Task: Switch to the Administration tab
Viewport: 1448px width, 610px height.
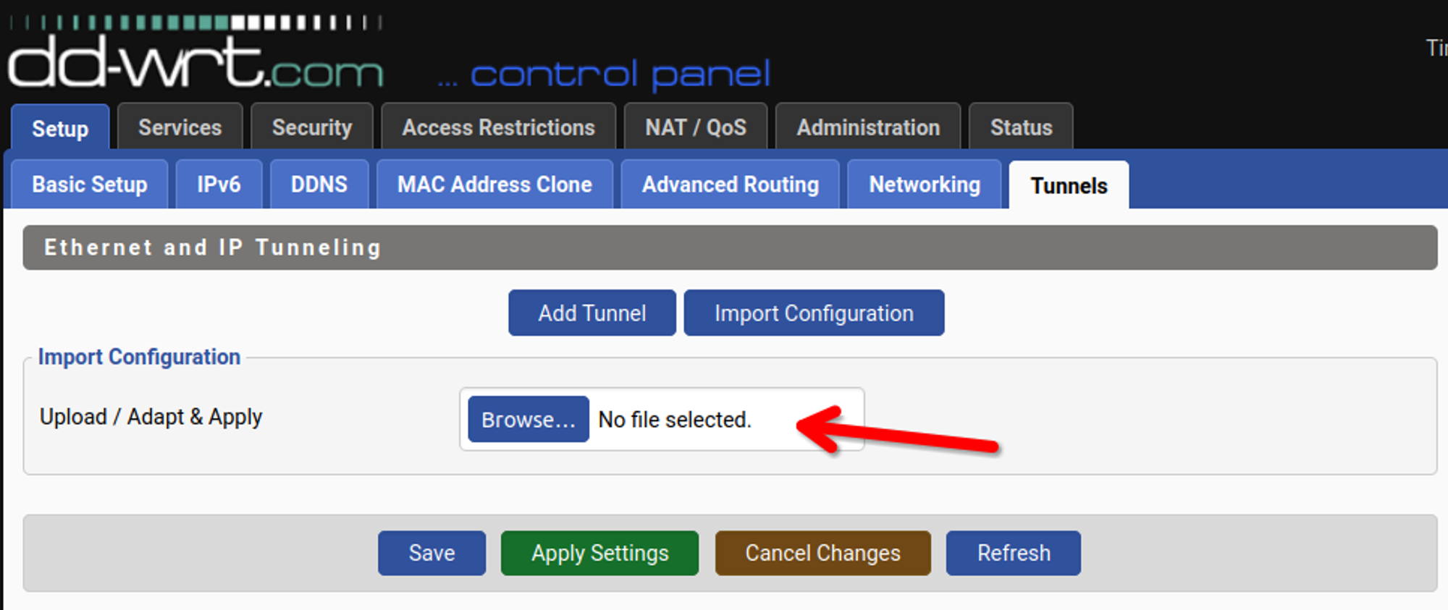Action: (867, 127)
